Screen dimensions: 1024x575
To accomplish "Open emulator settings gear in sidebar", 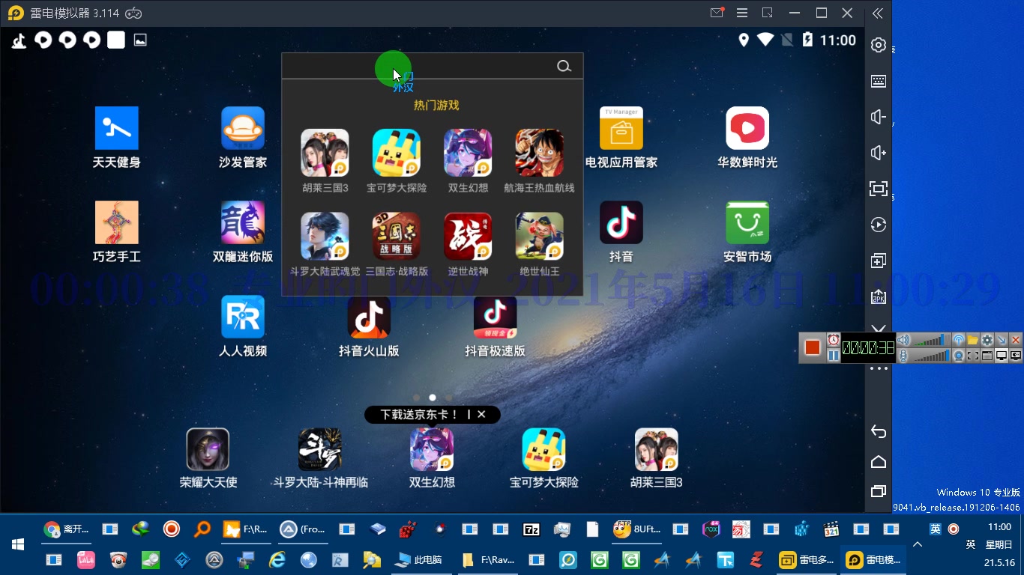I will [x=879, y=45].
